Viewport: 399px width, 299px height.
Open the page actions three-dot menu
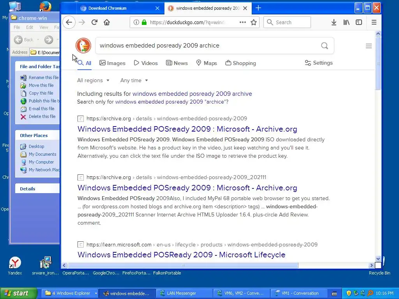click(x=242, y=22)
